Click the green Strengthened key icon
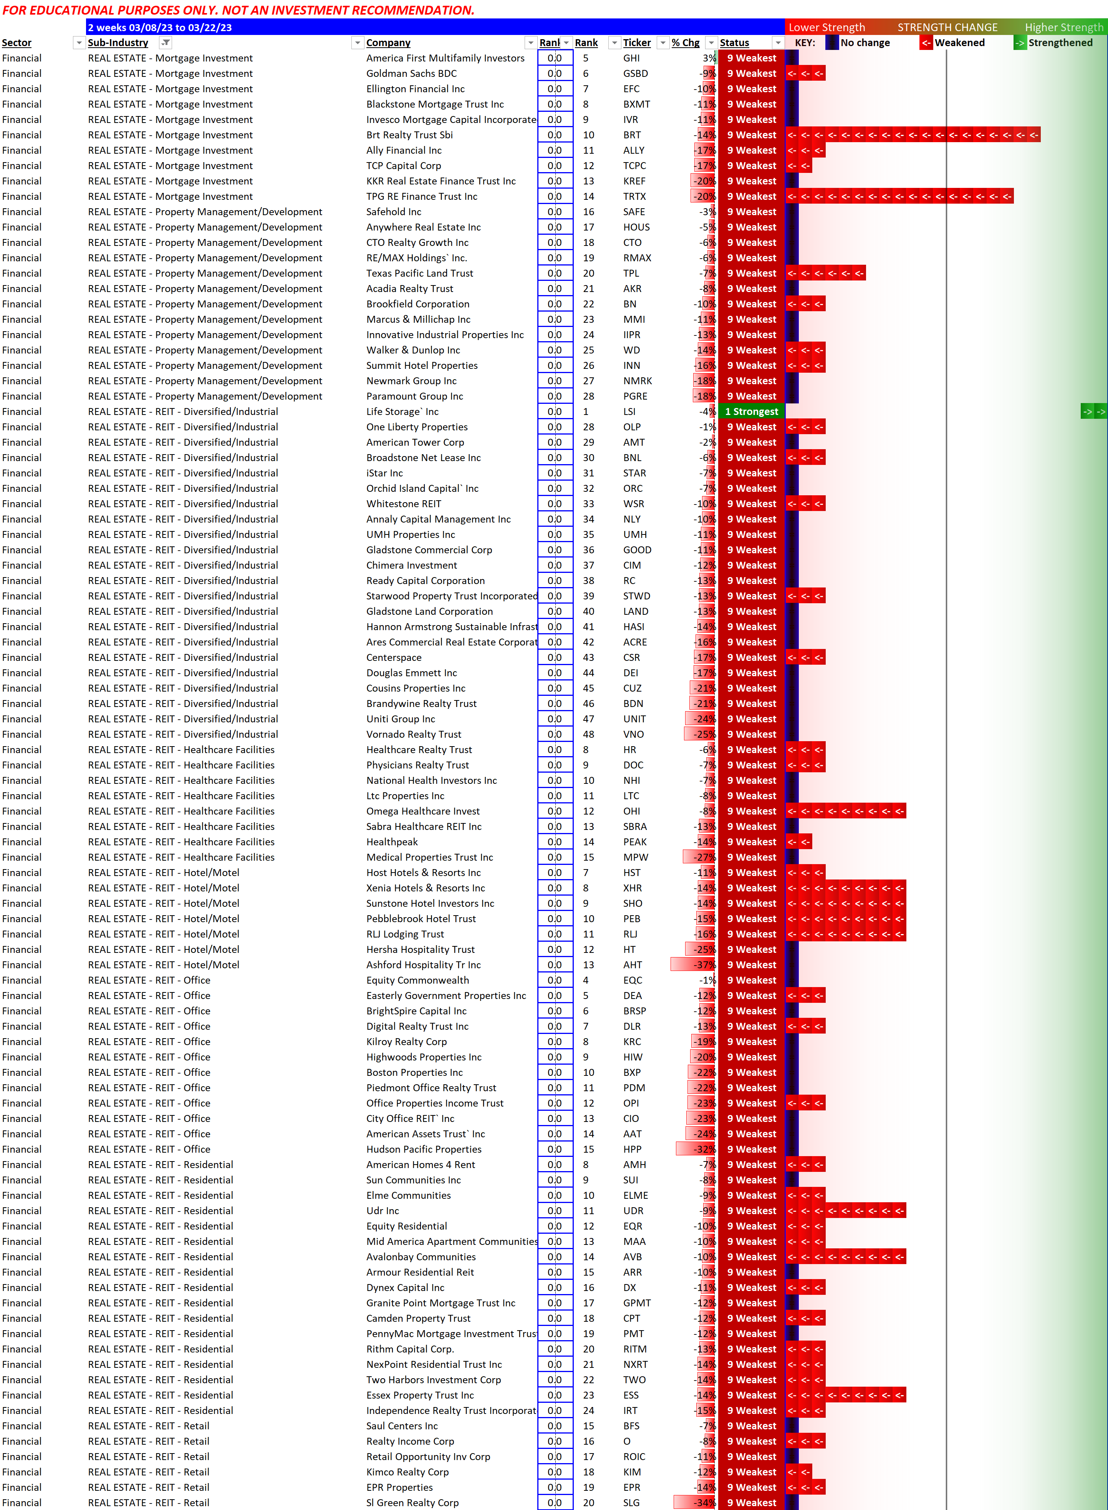1108x1510 pixels. [1019, 43]
